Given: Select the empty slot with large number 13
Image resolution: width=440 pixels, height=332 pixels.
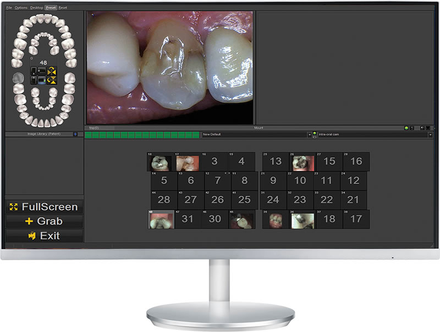Looking at the screenshot, I should coord(276,162).
